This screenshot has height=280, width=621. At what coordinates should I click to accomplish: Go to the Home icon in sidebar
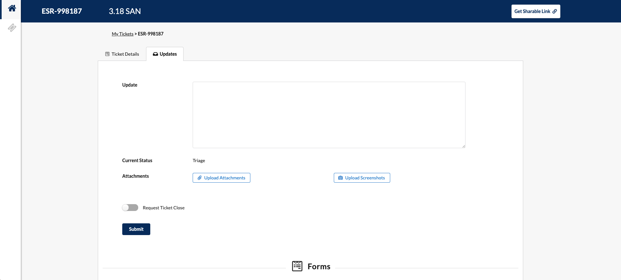click(x=12, y=8)
